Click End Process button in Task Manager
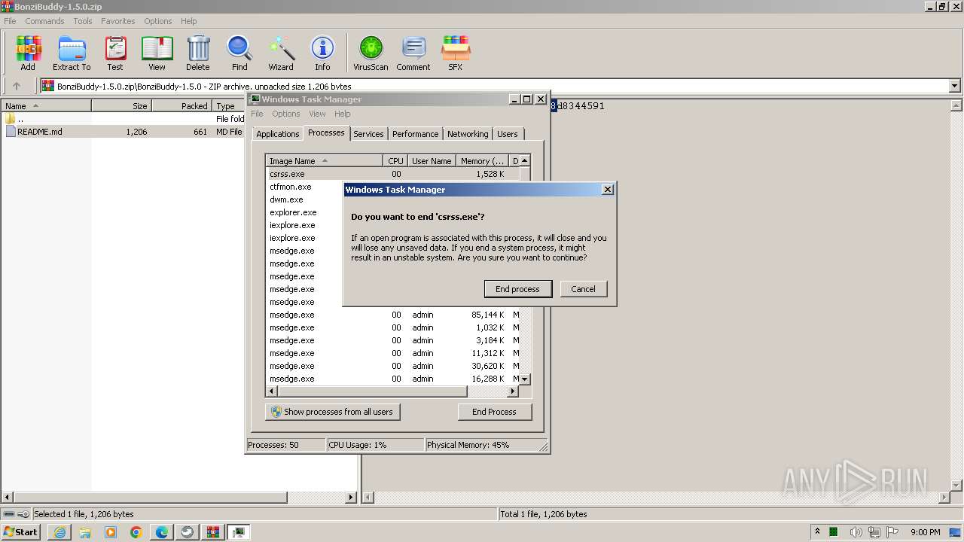 (x=494, y=412)
